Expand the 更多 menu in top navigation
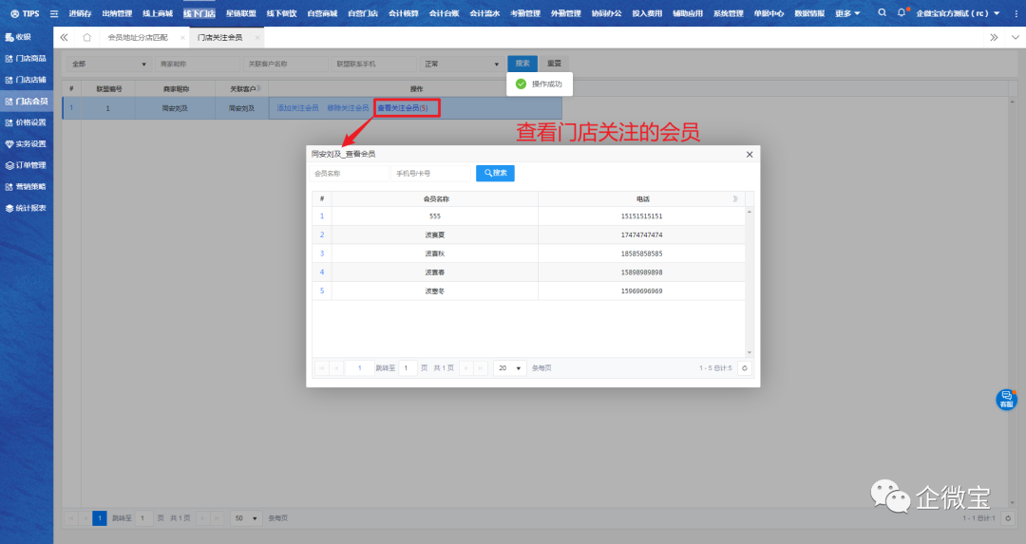The image size is (1026, 544). point(847,13)
